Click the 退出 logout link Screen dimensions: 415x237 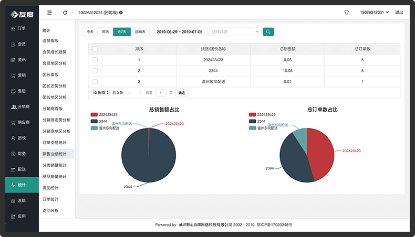pyautogui.click(x=399, y=13)
